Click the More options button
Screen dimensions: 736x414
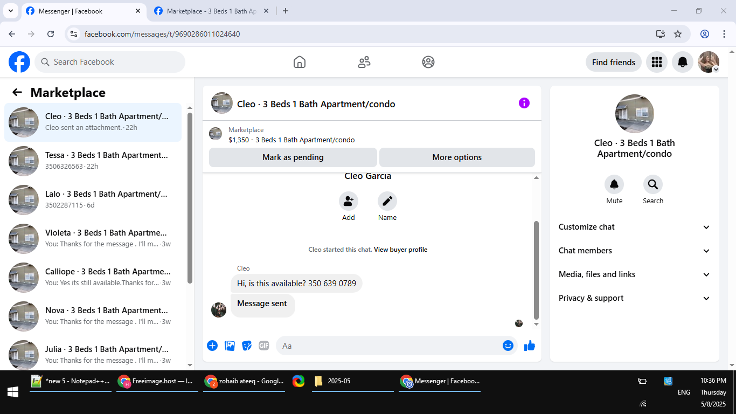pyautogui.click(x=457, y=157)
